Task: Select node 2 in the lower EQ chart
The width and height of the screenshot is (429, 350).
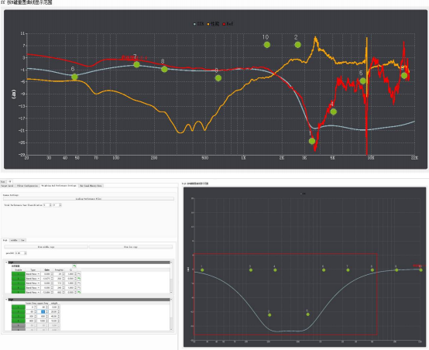Action: pos(269,315)
